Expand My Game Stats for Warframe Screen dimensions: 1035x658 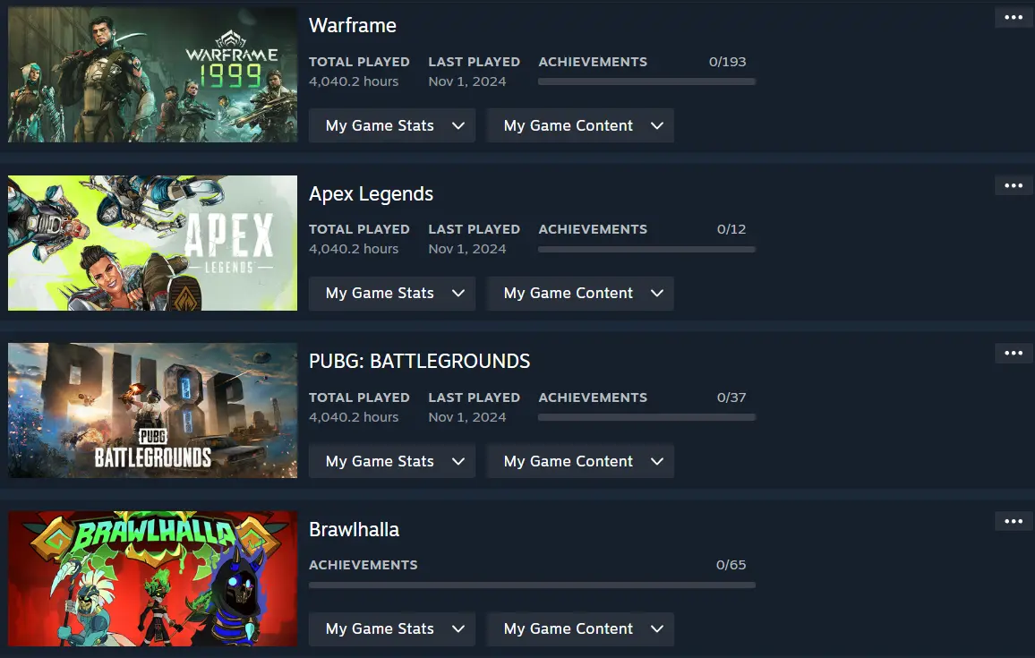coord(392,125)
